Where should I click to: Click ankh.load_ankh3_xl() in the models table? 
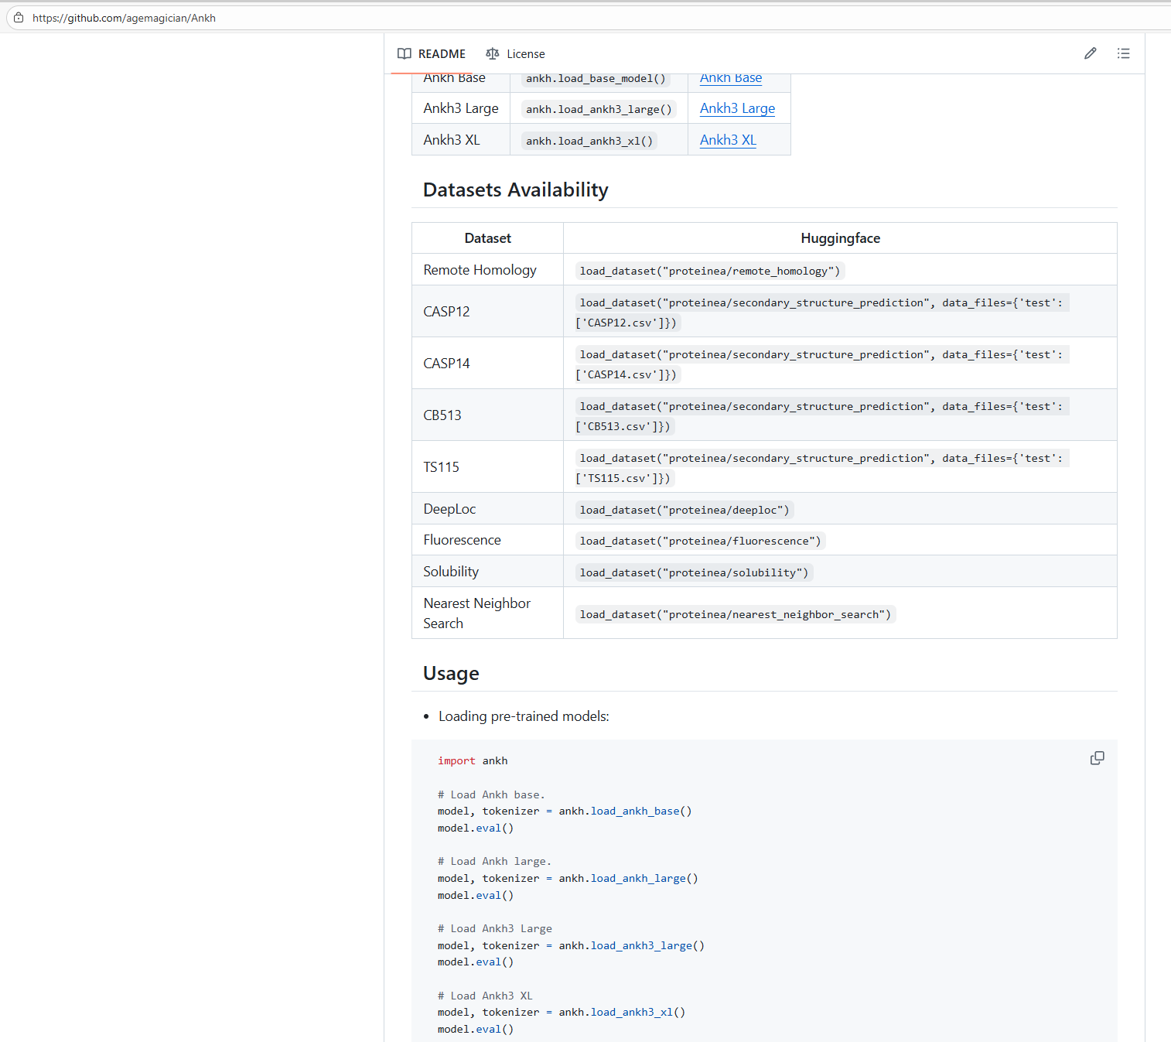(589, 141)
